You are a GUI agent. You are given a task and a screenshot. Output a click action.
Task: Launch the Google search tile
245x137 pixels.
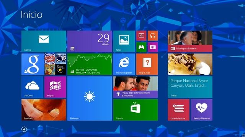33,64
